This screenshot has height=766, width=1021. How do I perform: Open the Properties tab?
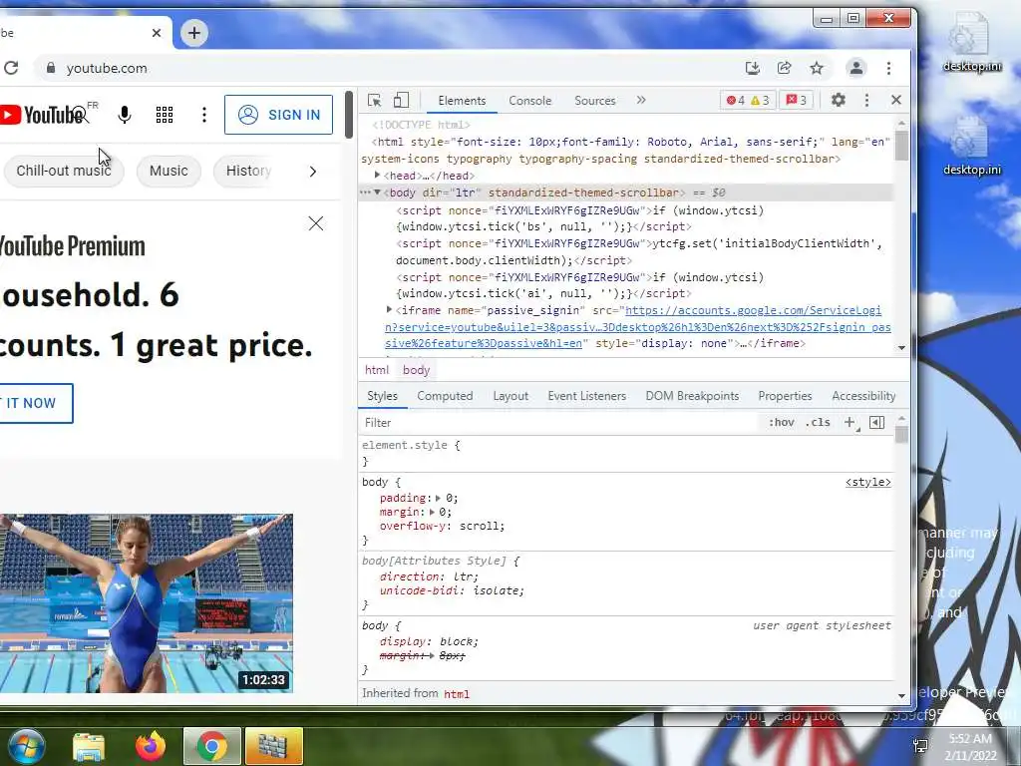785,396
